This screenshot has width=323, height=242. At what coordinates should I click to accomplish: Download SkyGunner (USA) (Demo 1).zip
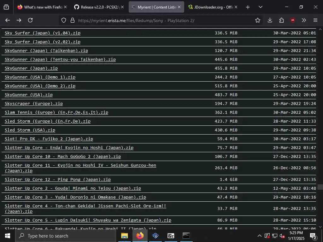pos(40,77)
